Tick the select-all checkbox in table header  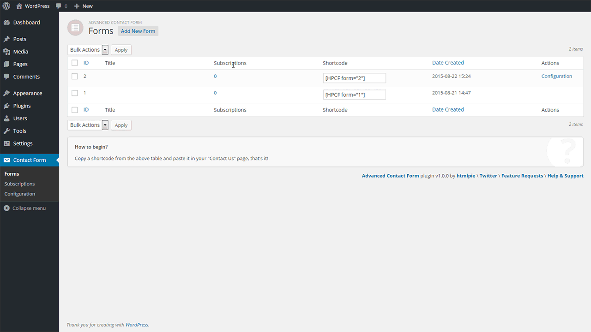coord(75,63)
